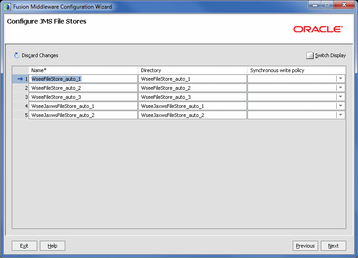This screenshot has height=258, width=358.
Task: Click the Exit button
Action: coord(24,246)
